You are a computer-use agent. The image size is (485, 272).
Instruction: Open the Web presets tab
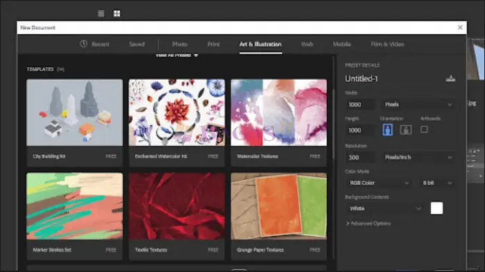[307, 44]
